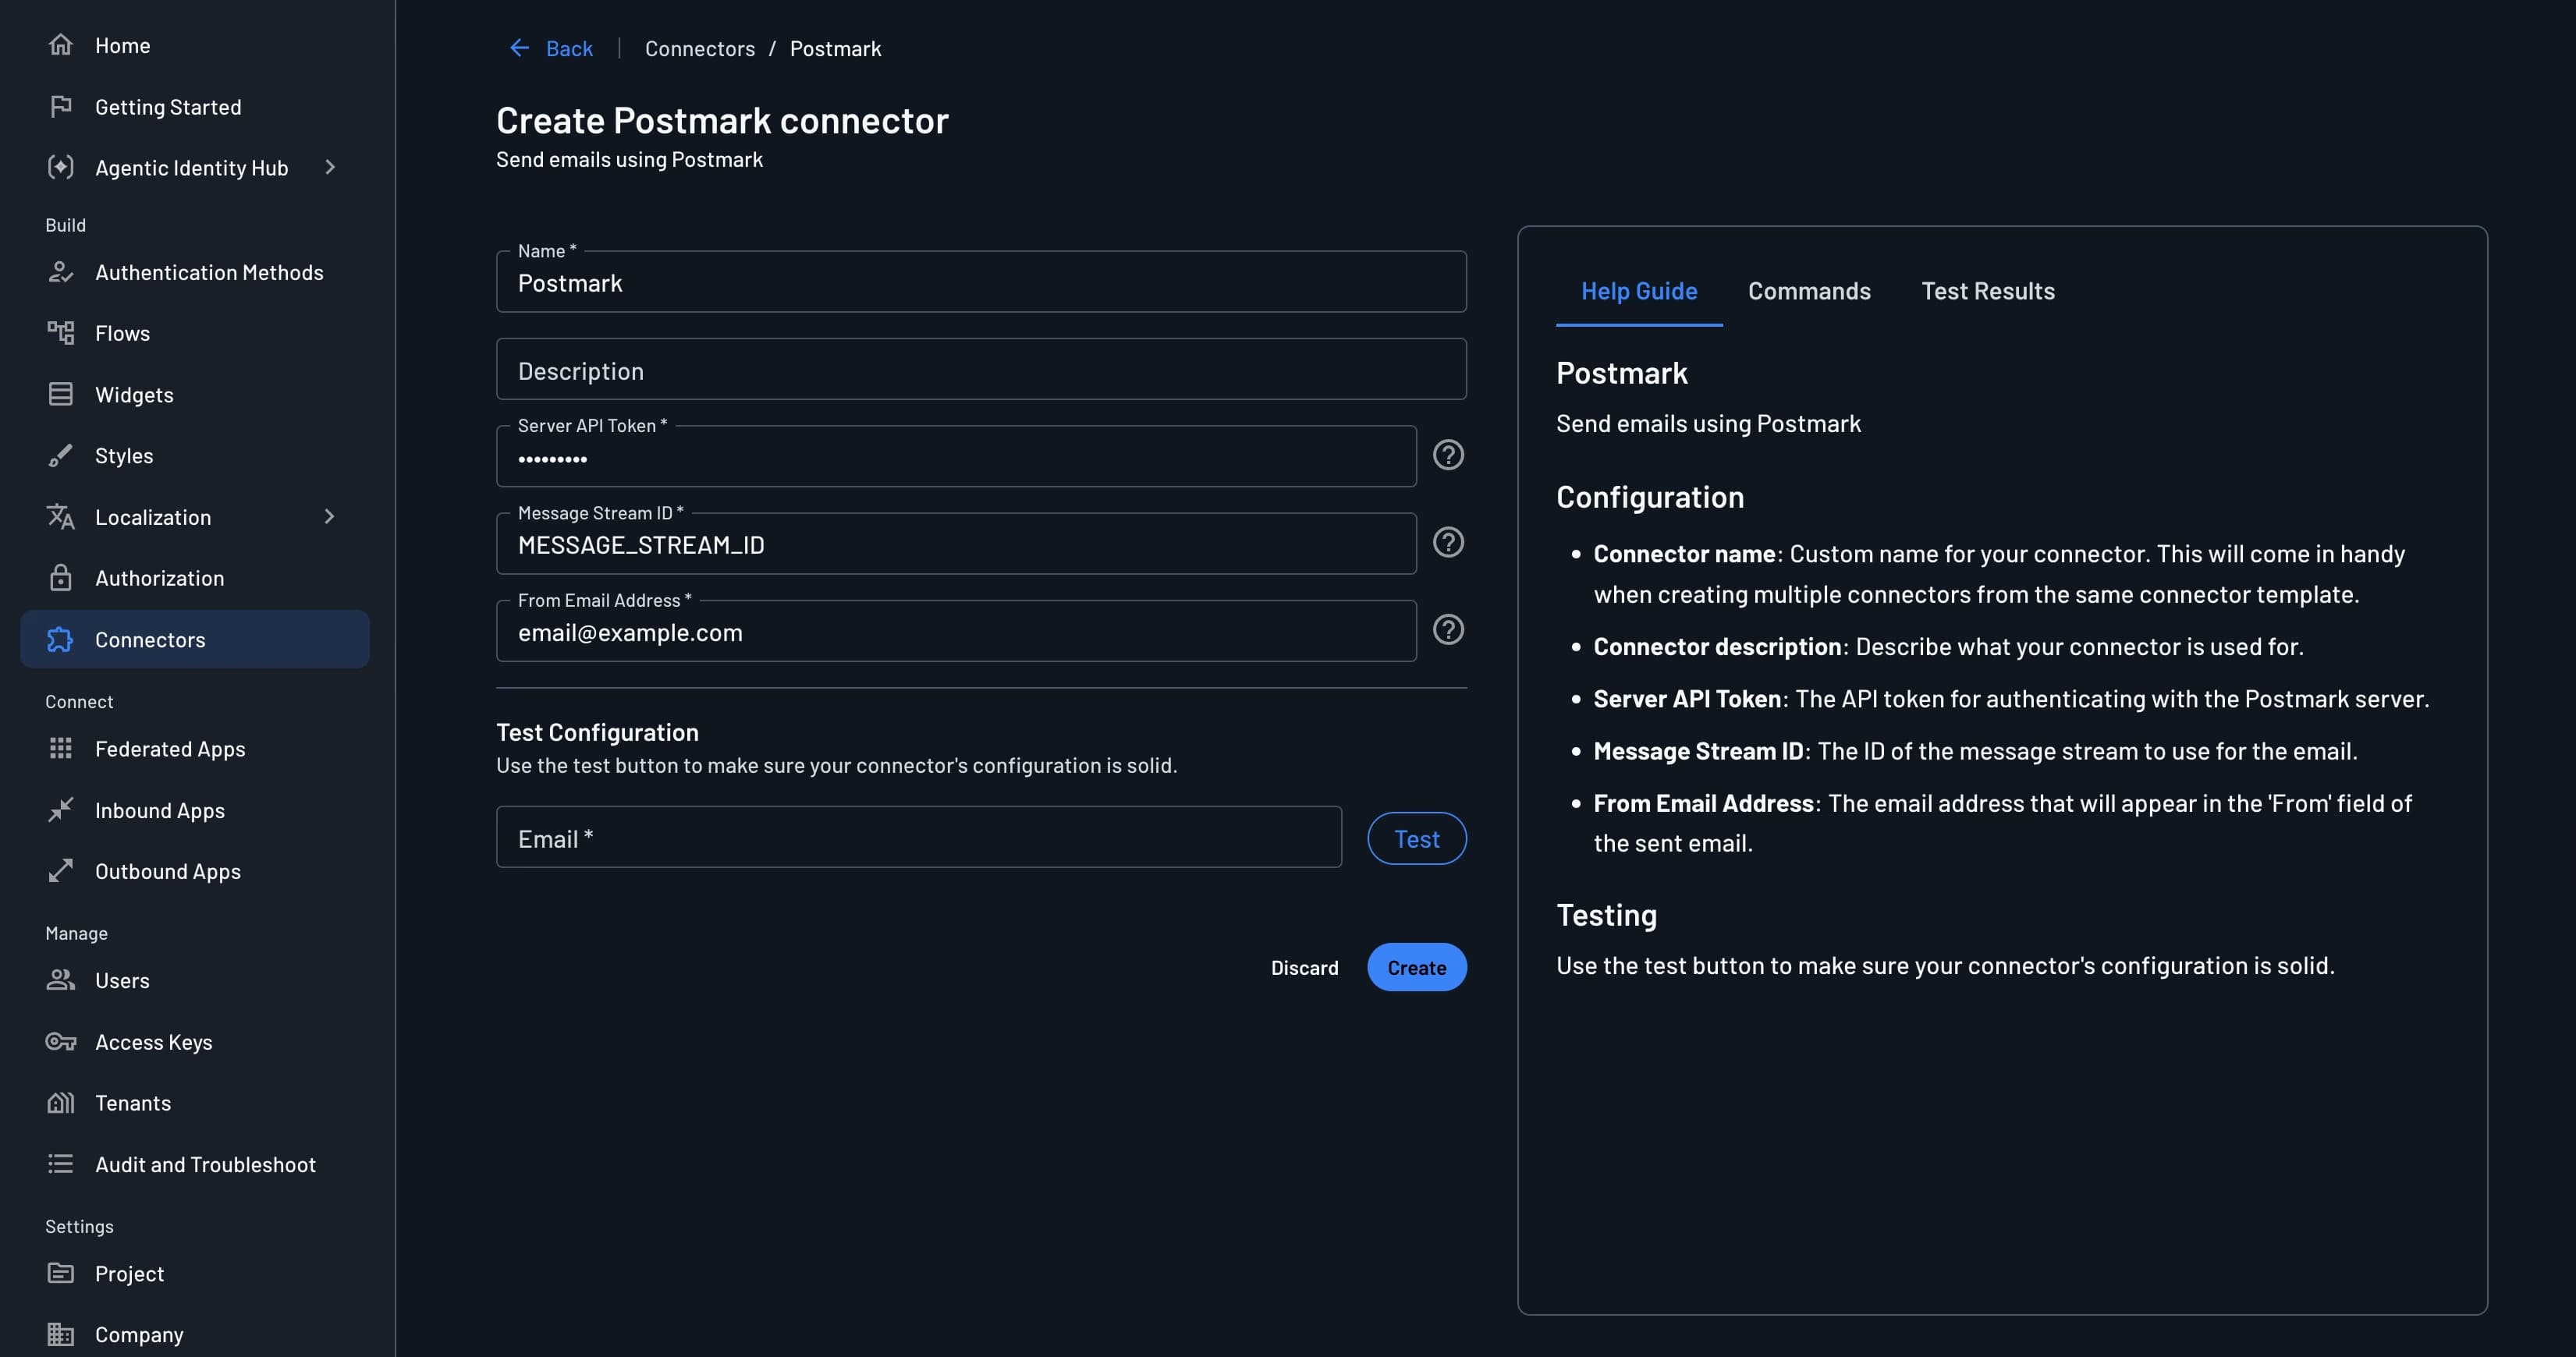Click the Home icon in sidebar
The width and height of the screenshot is (2576, 1357).
(60, 45)
